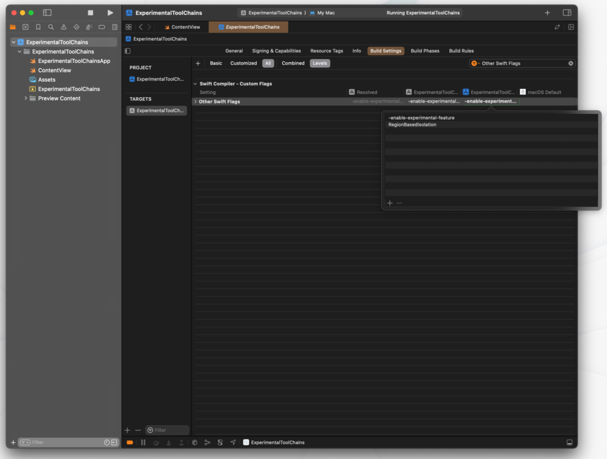Image resolution: width=607 pixels, height=459 pixels.
Task: Open the Issue navigator warning icon
Action: [63, 27]
